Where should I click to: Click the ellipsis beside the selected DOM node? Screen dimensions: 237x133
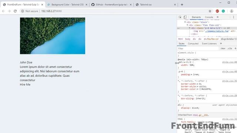click(x=178, y=28)
